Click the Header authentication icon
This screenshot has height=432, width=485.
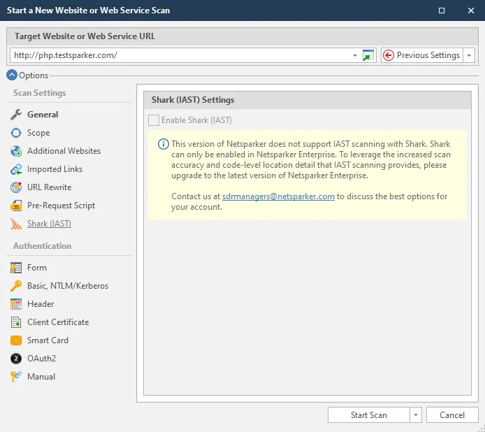pyautogui.click(x=16, y=304)
